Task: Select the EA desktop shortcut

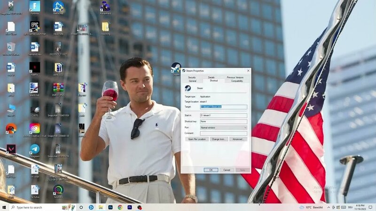Action: coord(11,130)
